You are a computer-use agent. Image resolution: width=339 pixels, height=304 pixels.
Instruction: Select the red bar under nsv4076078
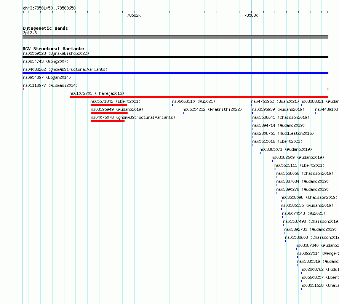coord(108,121)
